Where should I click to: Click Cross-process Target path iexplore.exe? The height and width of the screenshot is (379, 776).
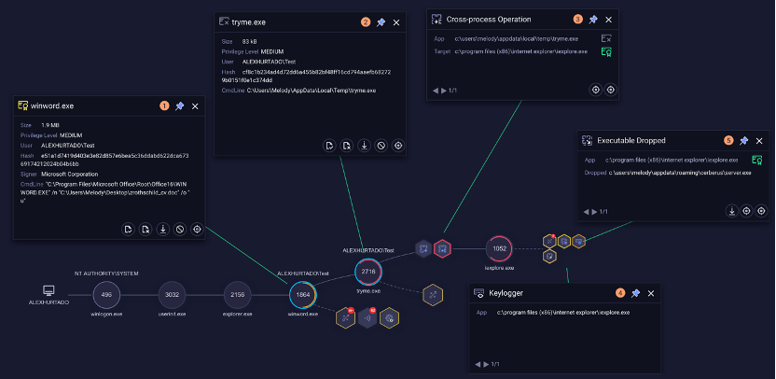coord(521,51)
